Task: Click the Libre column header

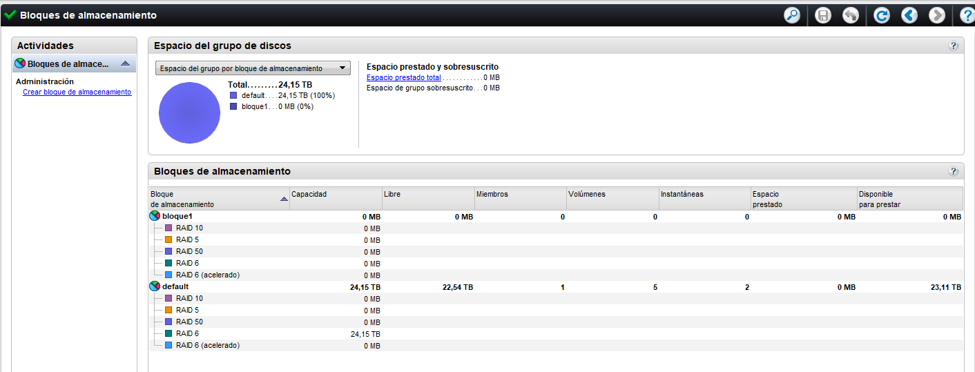Action: click(x=428, y=199)
